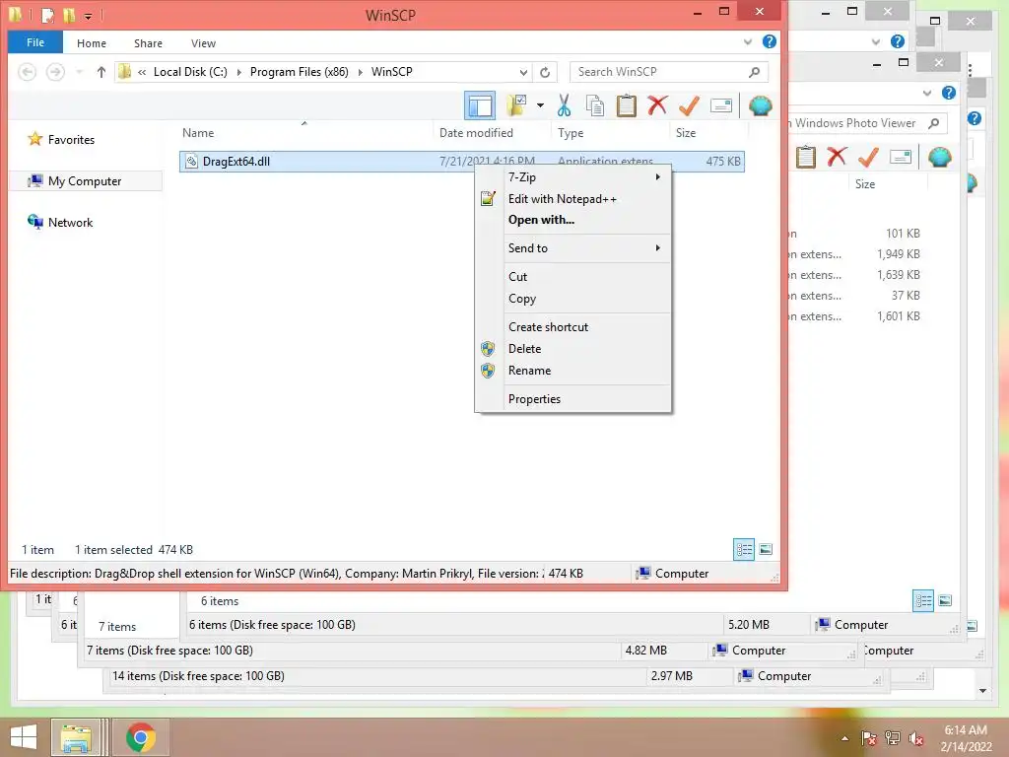
Task: Click the Windows Photo Viewer search box
Action: [x=867, y=123]
